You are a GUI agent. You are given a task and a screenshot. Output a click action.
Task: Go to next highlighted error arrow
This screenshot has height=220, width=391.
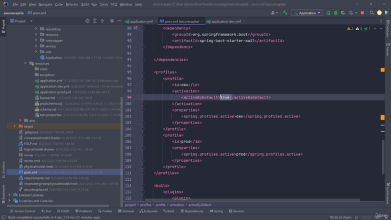pyautogui.click(x=381, y=29)
